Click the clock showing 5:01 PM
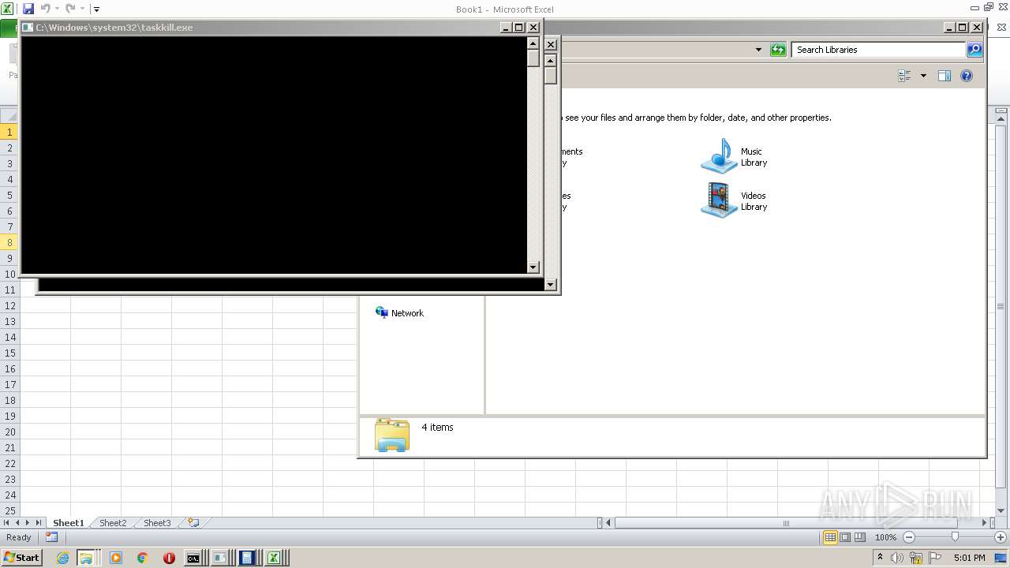Image resolution: width=1010 pixels, height=568 pixels. [969, 558]
